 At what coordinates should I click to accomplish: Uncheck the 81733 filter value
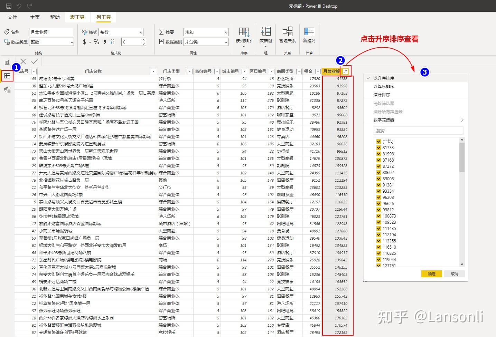378,147
